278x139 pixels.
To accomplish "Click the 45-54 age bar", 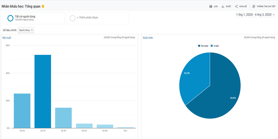I will click(x=84, y=126).
